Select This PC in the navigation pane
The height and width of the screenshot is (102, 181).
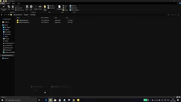click(6, 25)
